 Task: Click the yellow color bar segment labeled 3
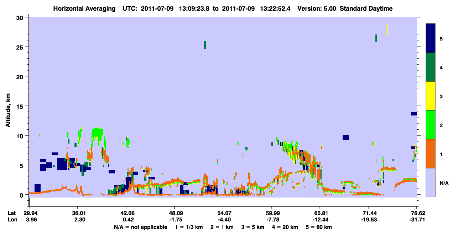pos(431,96)
